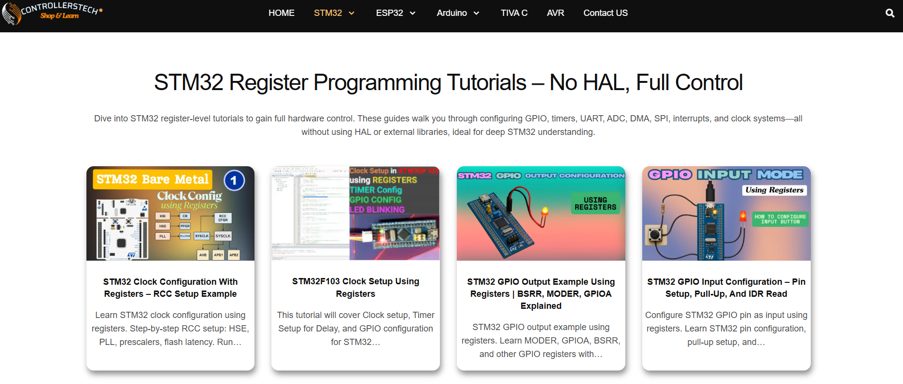The width and height of the screenshot is (903, 384).
Task: Go to the HOME page
Action: (x=281, y=13)
